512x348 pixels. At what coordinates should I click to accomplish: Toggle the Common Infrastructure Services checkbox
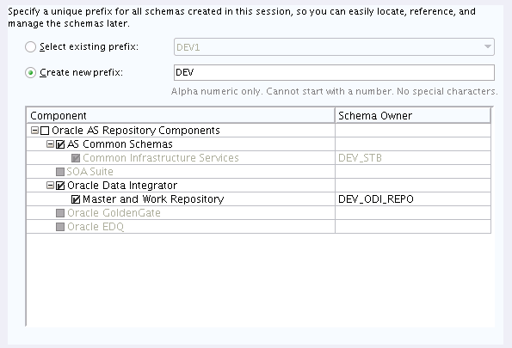pos(76,158)
